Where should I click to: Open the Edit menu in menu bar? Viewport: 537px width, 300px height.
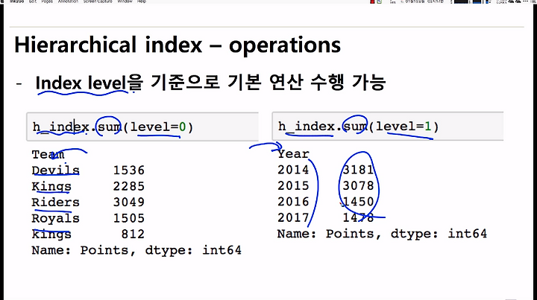(33, 1)
